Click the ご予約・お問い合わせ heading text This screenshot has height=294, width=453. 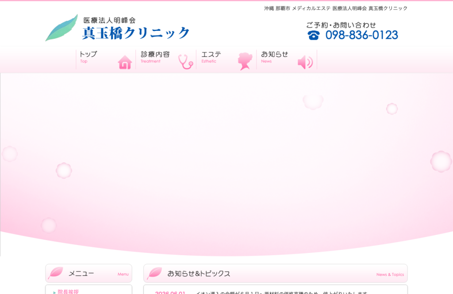[x=341, y=25]
